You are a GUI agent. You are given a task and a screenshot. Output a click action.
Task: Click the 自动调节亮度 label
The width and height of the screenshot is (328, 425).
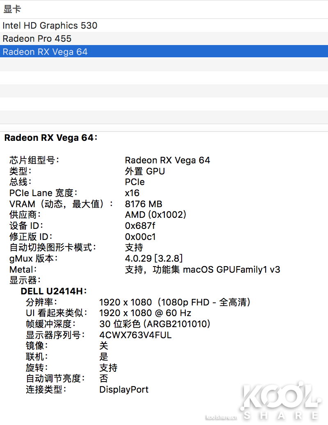[55, 379]
